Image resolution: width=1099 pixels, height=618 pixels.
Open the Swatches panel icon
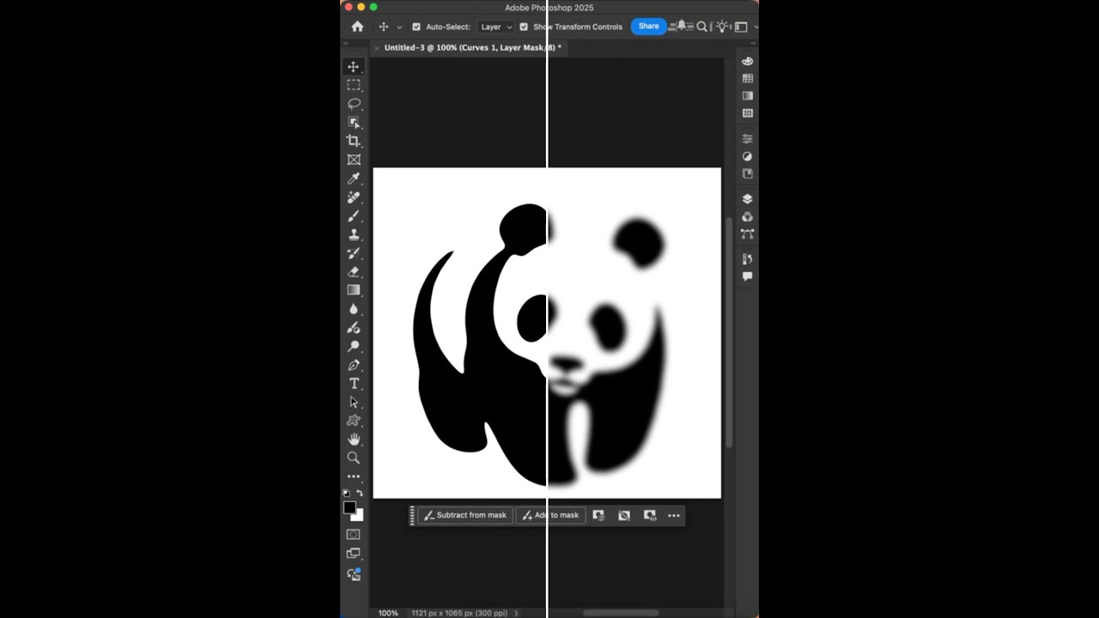[747, 78]
